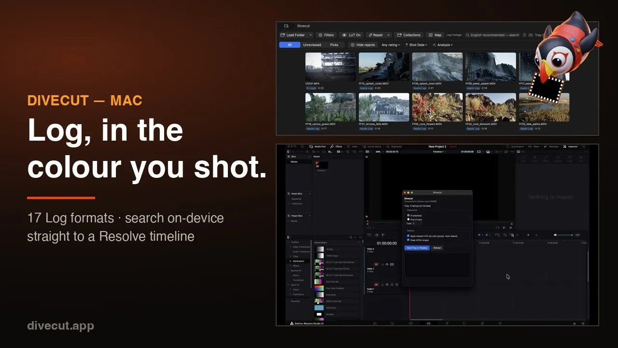Select the C0321.MP4 clip thumbnail
This screenshot has width=618, height=348.
click(330, 67)
